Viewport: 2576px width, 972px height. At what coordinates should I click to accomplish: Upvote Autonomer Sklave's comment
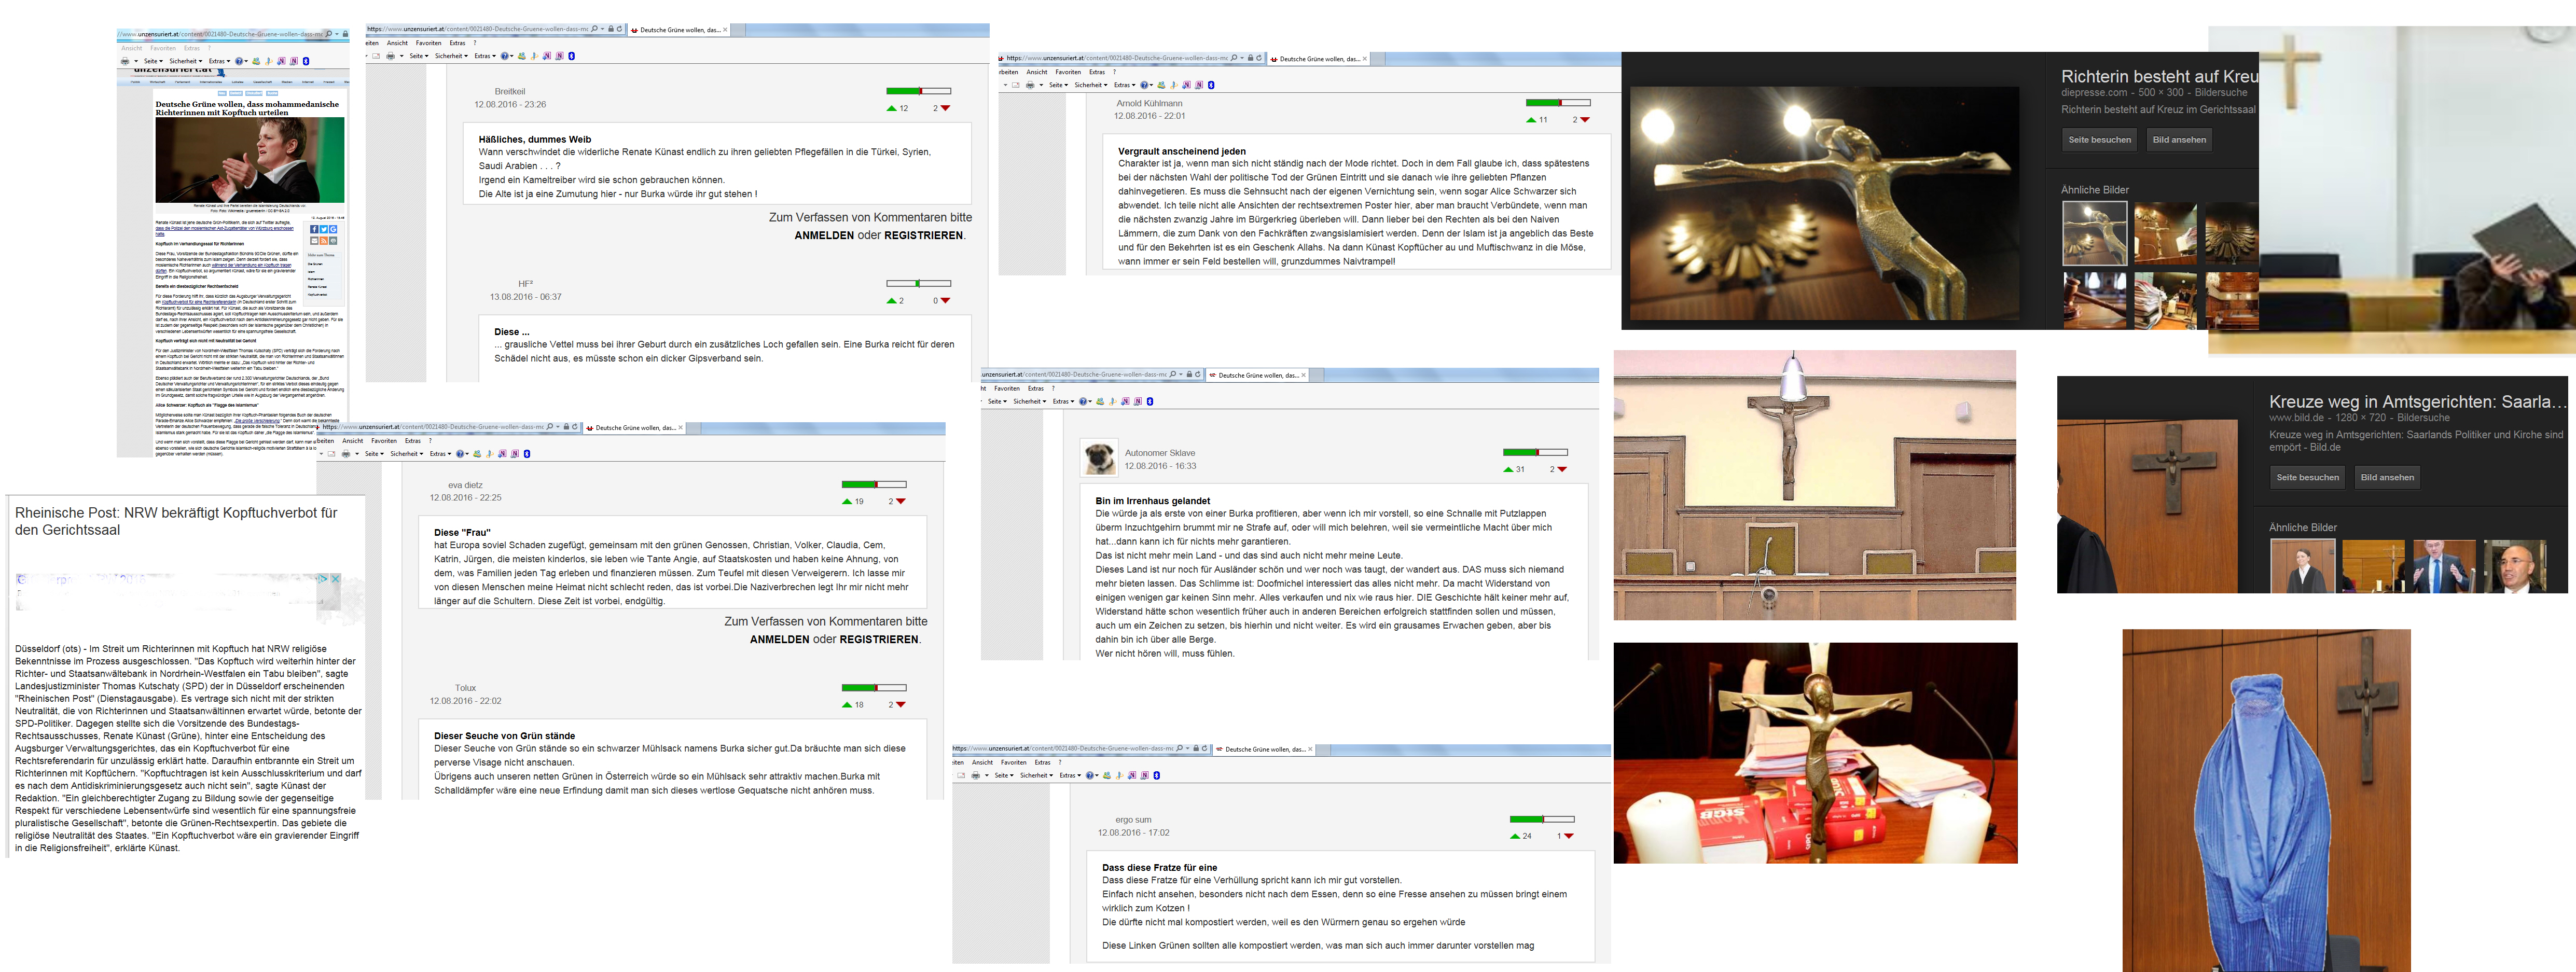pos(1508,469)
